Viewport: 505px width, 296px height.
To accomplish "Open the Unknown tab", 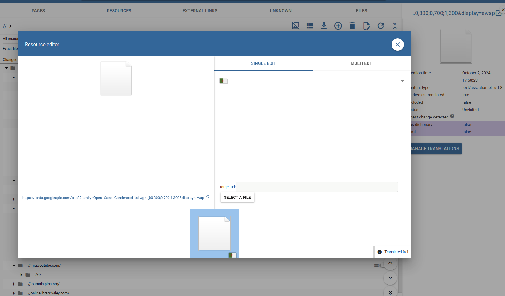I will 281,11.
